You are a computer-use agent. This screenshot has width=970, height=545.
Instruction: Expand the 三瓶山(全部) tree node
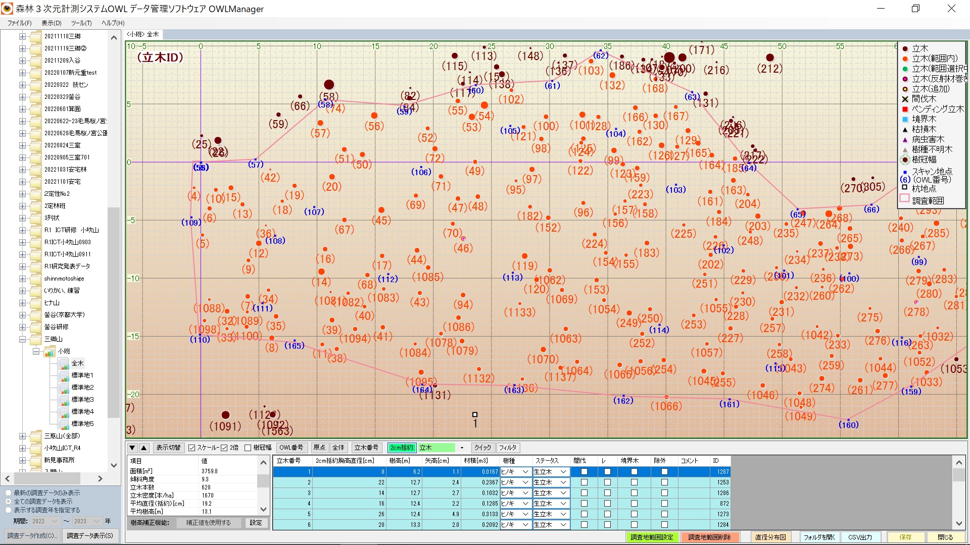click(22, 436)
